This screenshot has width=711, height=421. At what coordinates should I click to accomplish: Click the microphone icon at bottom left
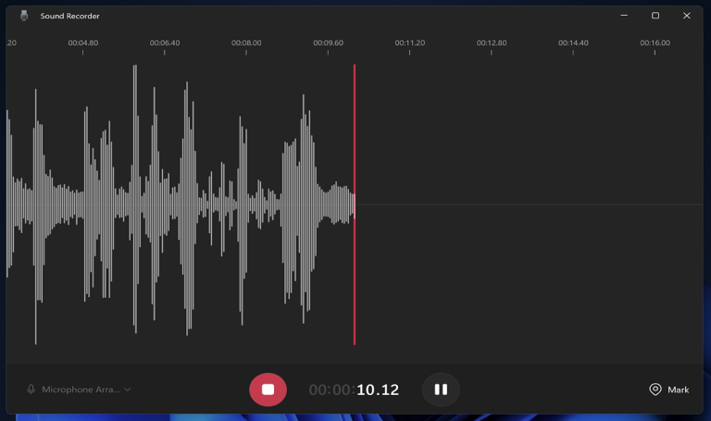point(31,390)
